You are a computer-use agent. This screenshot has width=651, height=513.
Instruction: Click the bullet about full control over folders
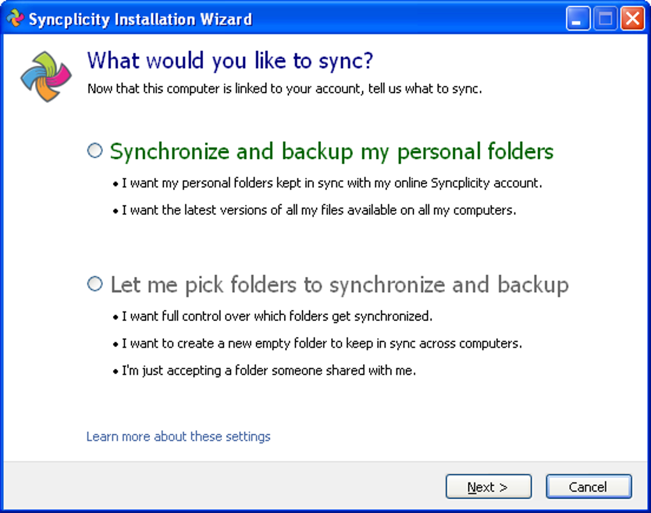276,316
